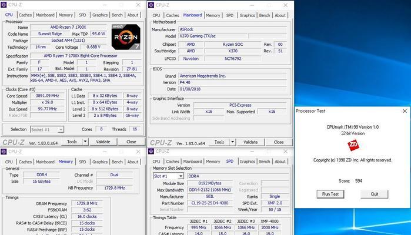Click the ASRock manufacturer field
Image resolution: width=411 pixels, height=235 pixels.
233,29
